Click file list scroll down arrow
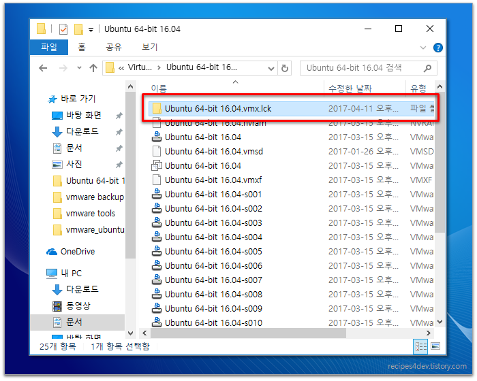 (x=440, y=322)
